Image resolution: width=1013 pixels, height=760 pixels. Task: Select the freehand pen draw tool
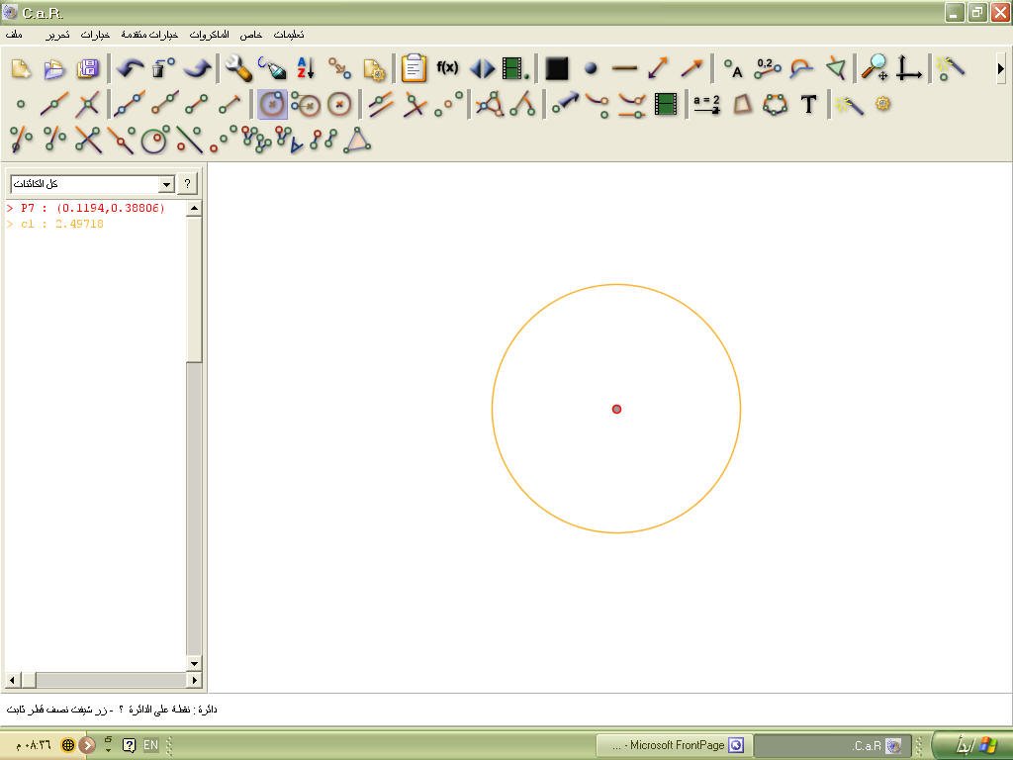tap(272, 68)
